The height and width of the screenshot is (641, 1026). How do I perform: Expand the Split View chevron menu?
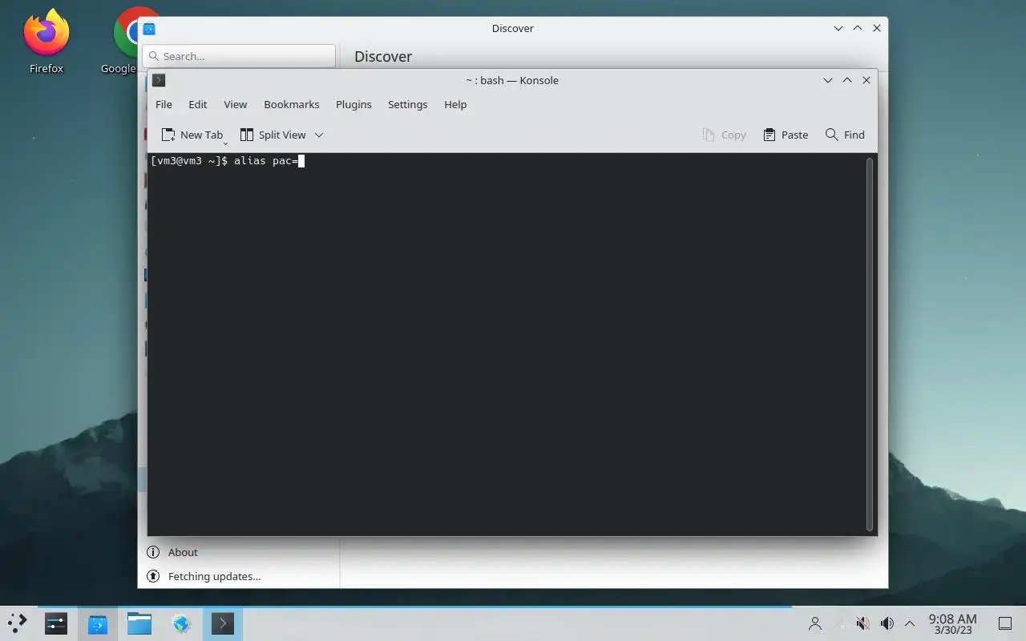tap(318, 135)
